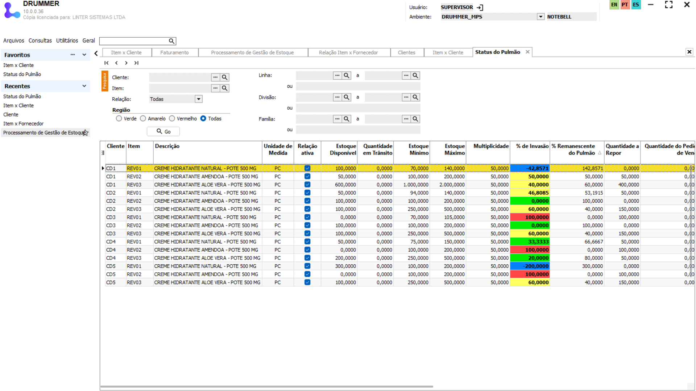696x391 pixels.
Task: Open the Relação dropdown showing Todas
Action: point(198,99)
